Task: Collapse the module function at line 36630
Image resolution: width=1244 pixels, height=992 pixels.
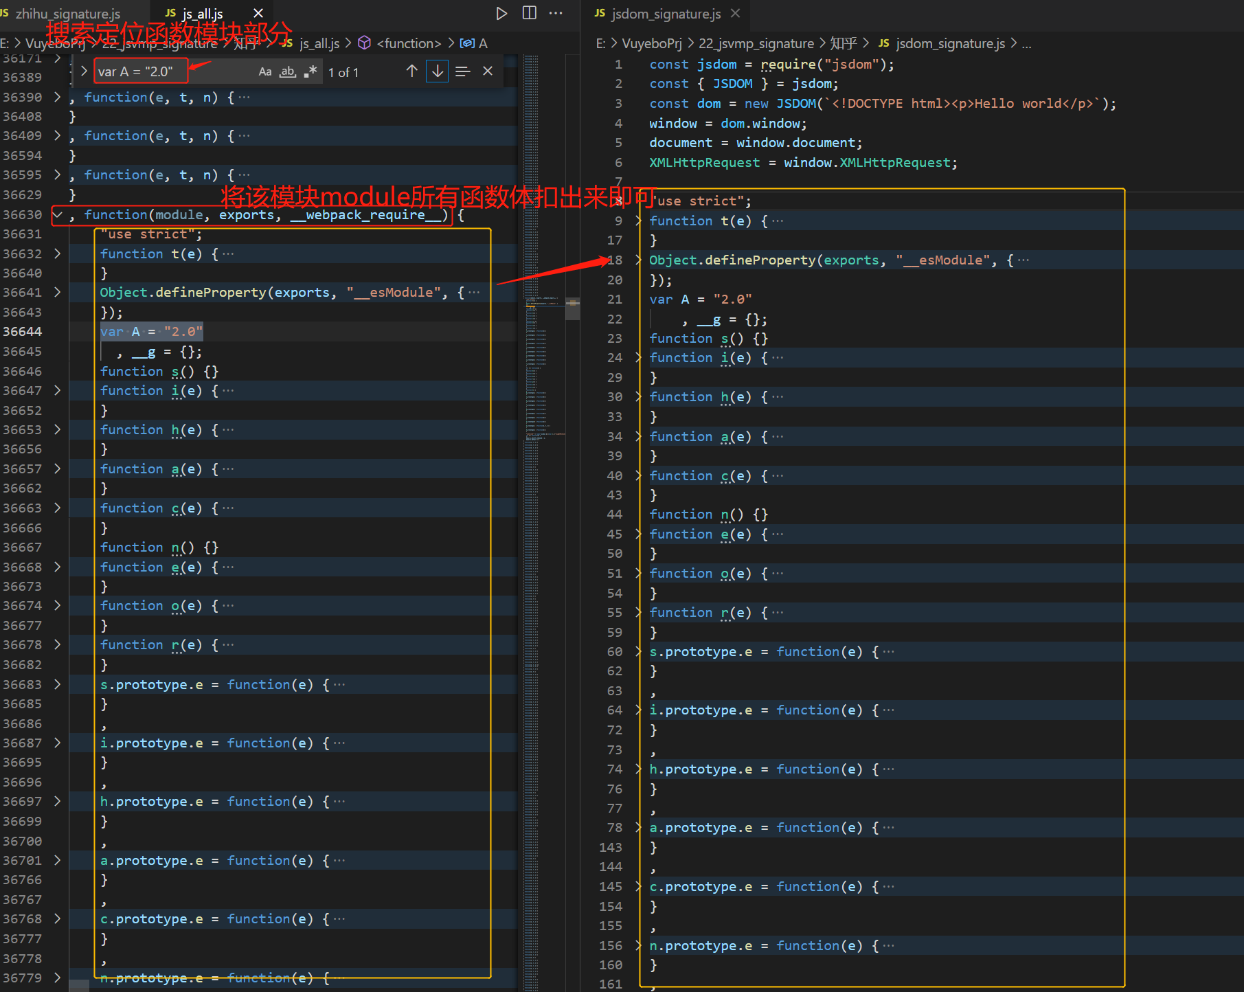Action: [58, 214]
